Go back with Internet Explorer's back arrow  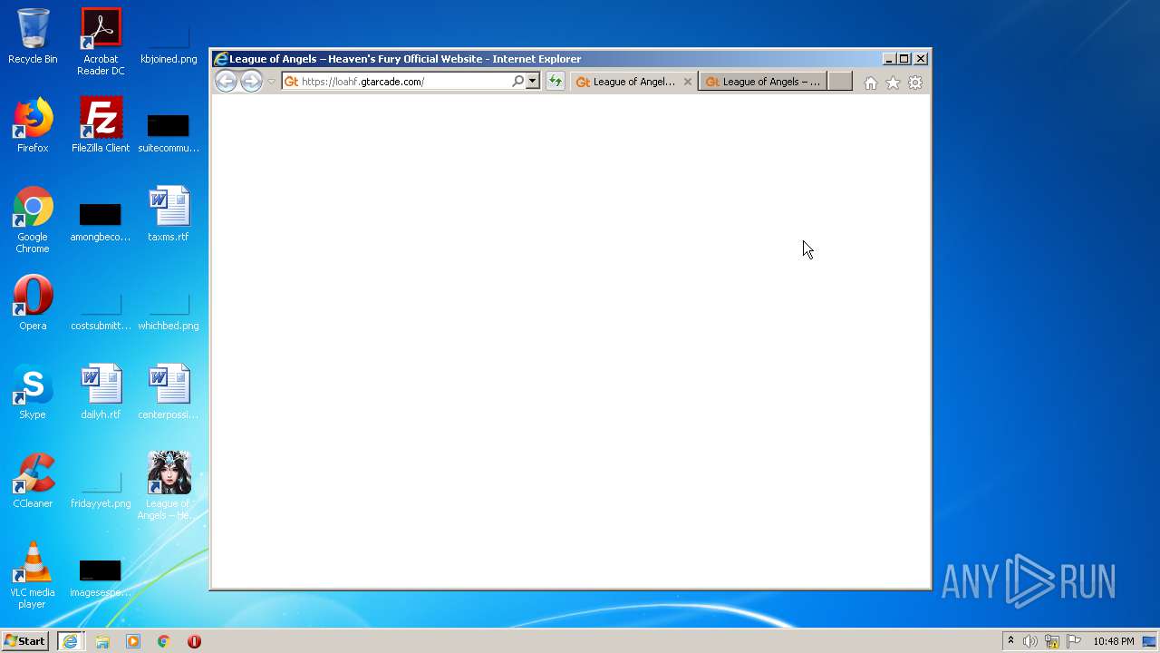pyautogui.click(x=226, y=82)
